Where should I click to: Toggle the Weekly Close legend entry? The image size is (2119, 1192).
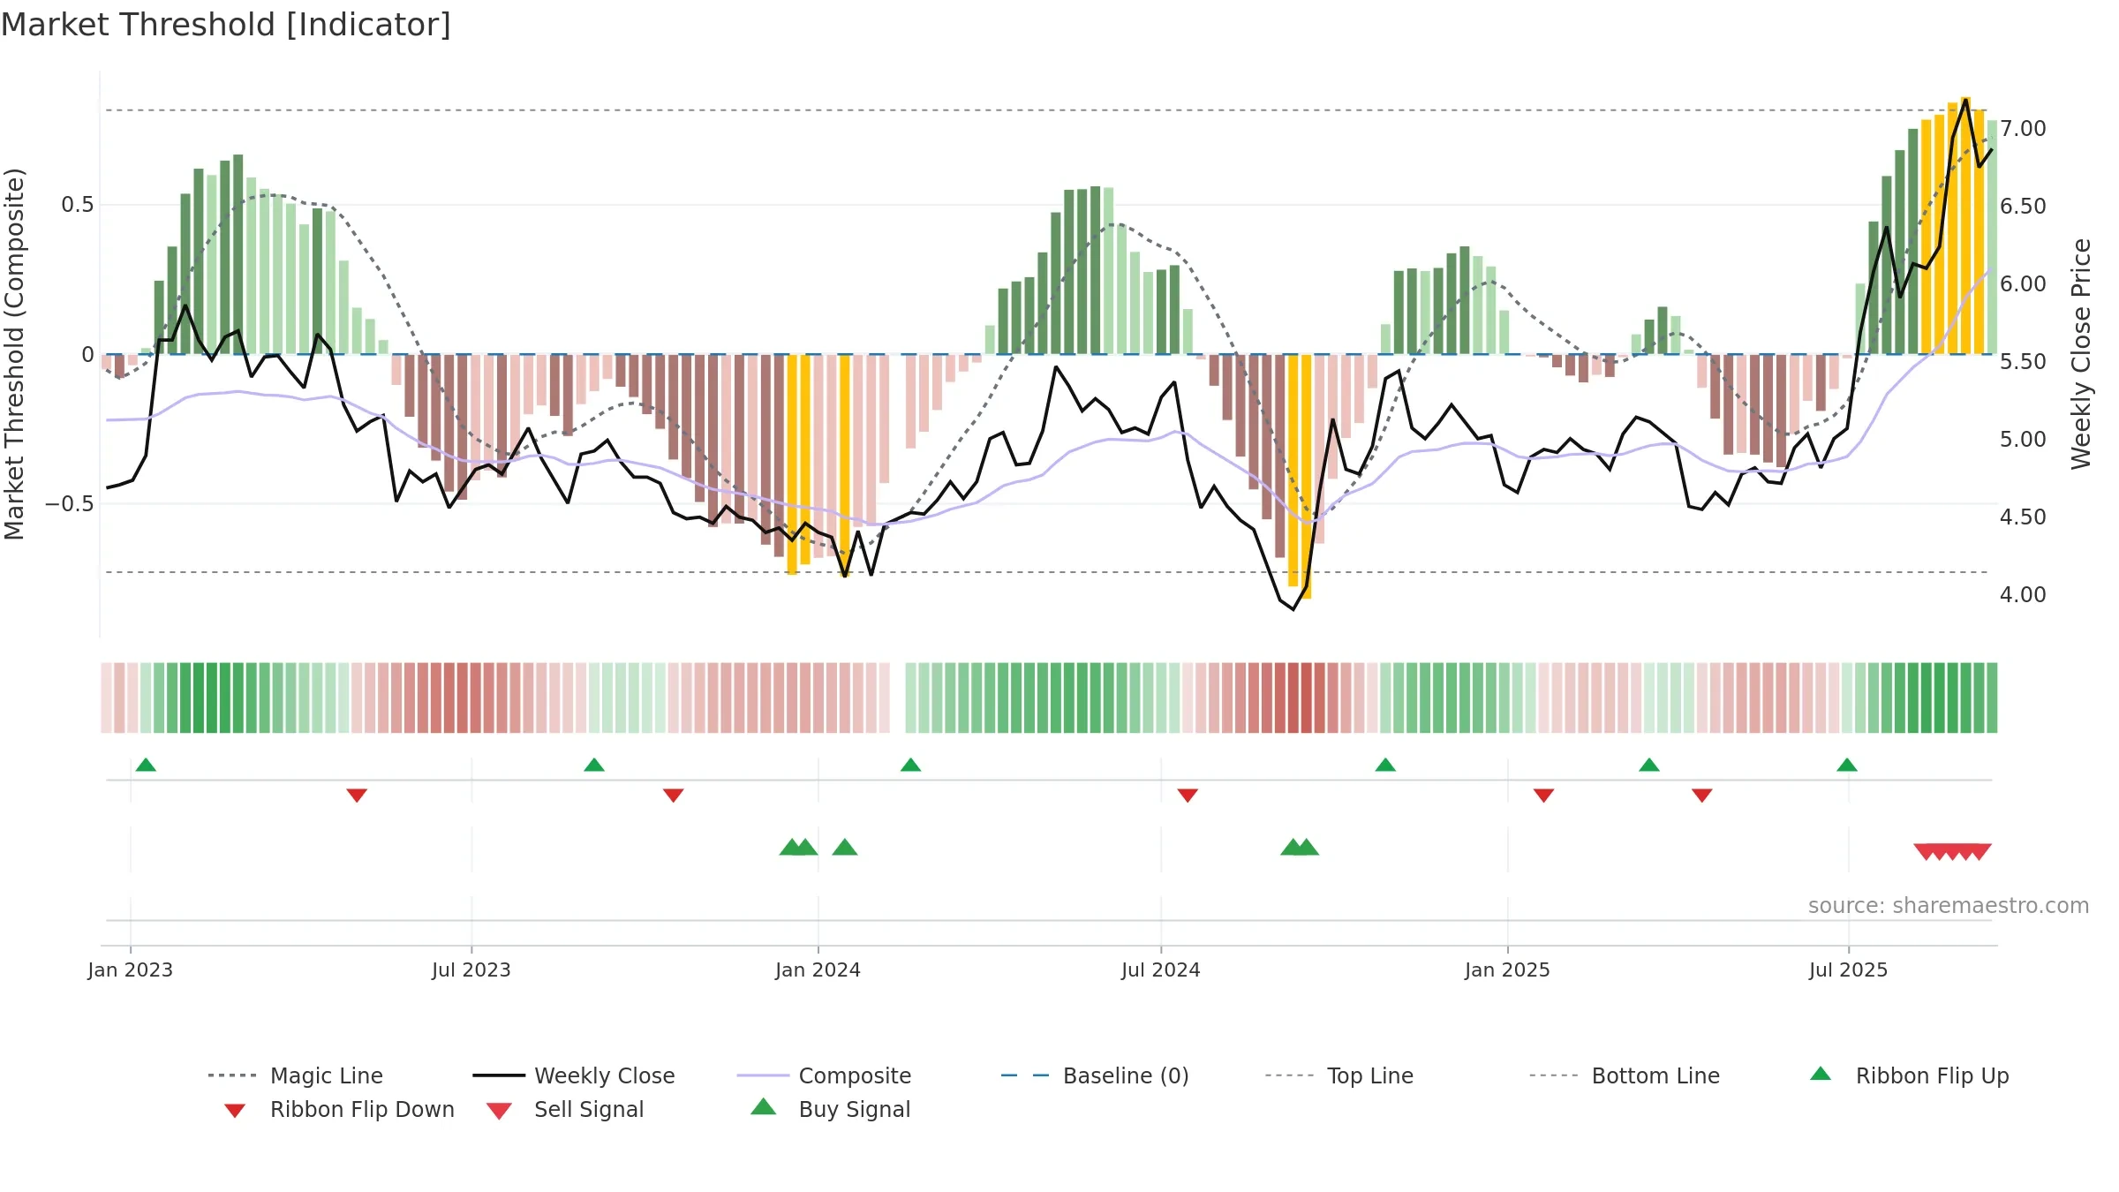pos(573,1075)
